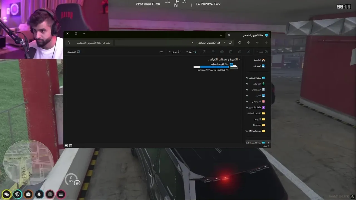The height and width of the screenshot is (200, 356).
Task: Open 'المعرض' Gallery in navigation pane
Action: (x=259, y=66)
